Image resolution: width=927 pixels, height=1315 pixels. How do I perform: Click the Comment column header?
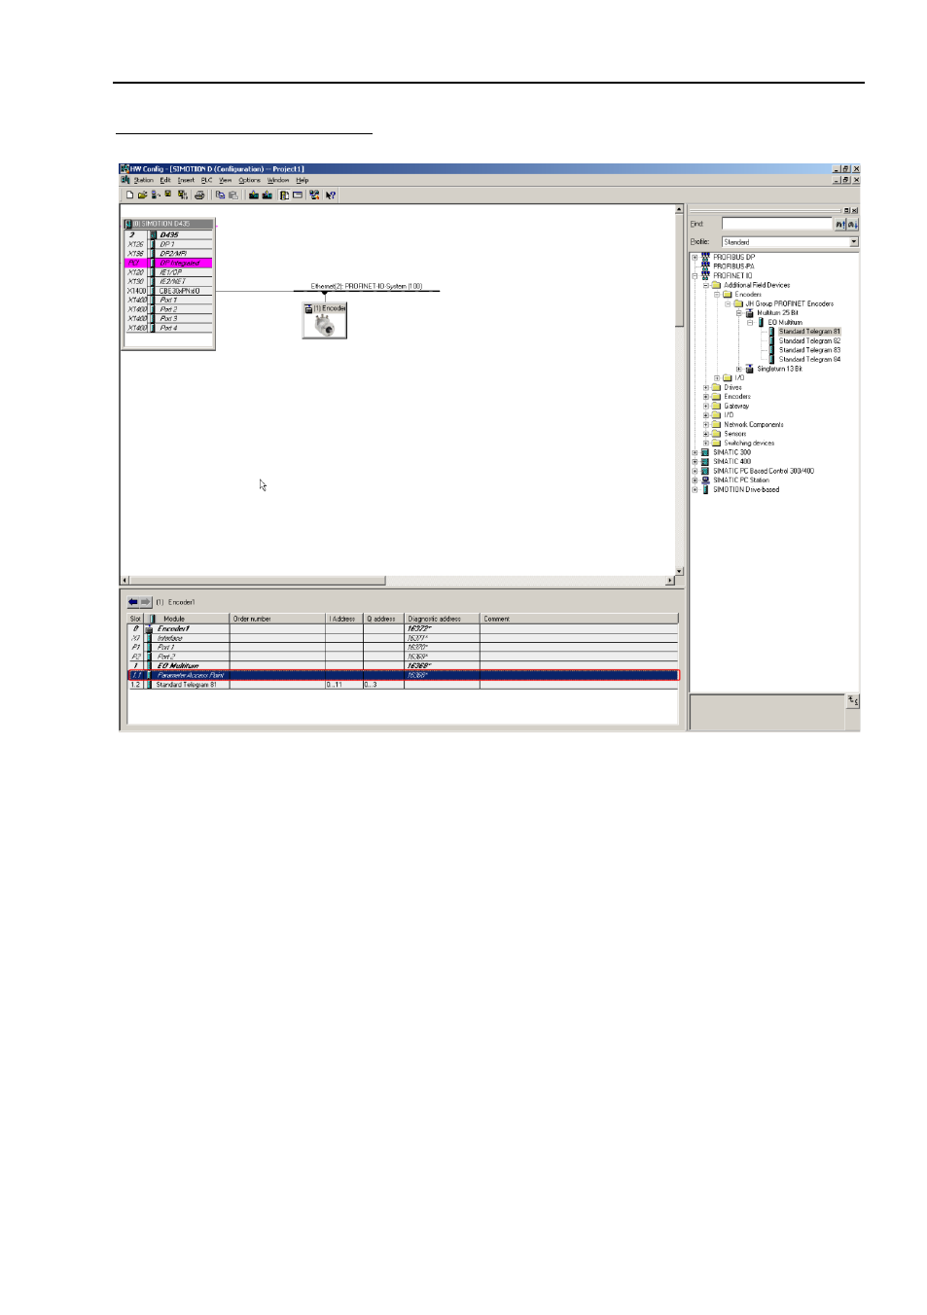pos(579,619)
